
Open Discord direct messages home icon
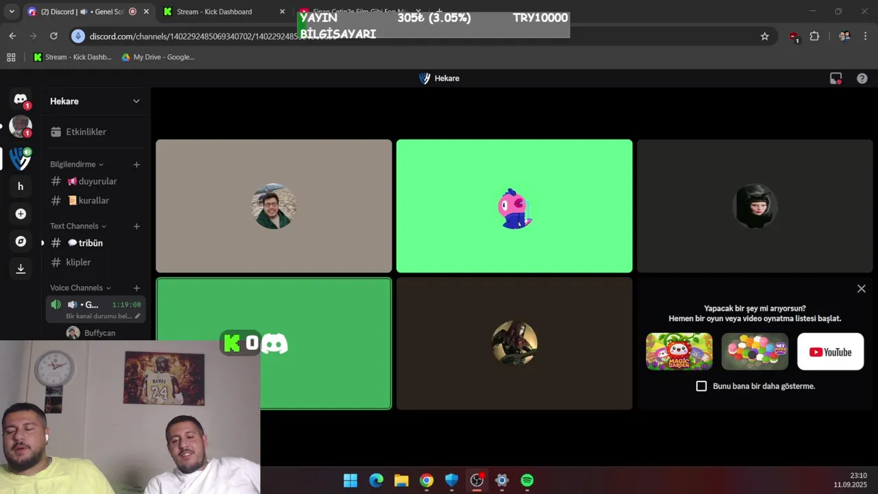pyautogui.click(x=21, y=99)
